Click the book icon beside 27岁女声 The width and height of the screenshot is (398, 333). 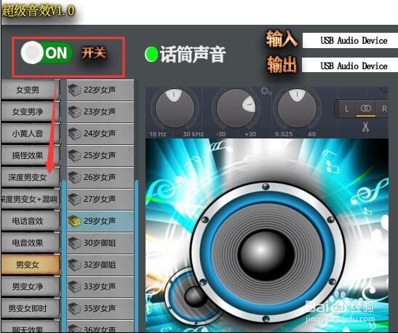click(75, 200)
